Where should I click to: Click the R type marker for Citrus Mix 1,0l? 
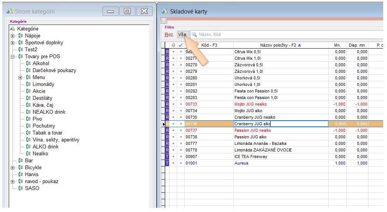167,58
